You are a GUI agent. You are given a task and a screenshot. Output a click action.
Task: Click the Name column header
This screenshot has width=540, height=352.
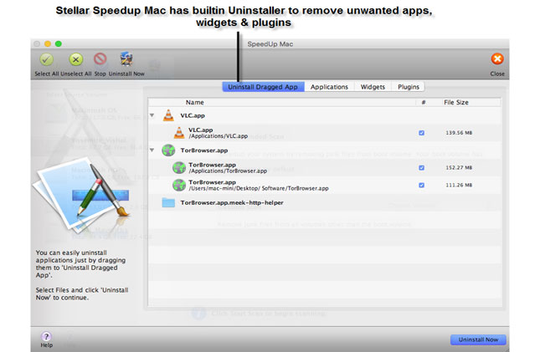194,102
